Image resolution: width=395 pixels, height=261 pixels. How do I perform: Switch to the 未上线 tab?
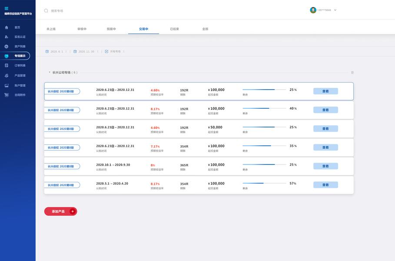coord(51,29)
